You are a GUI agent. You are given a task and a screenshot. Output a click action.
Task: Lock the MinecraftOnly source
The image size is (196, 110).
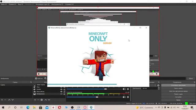click(64, 92)
